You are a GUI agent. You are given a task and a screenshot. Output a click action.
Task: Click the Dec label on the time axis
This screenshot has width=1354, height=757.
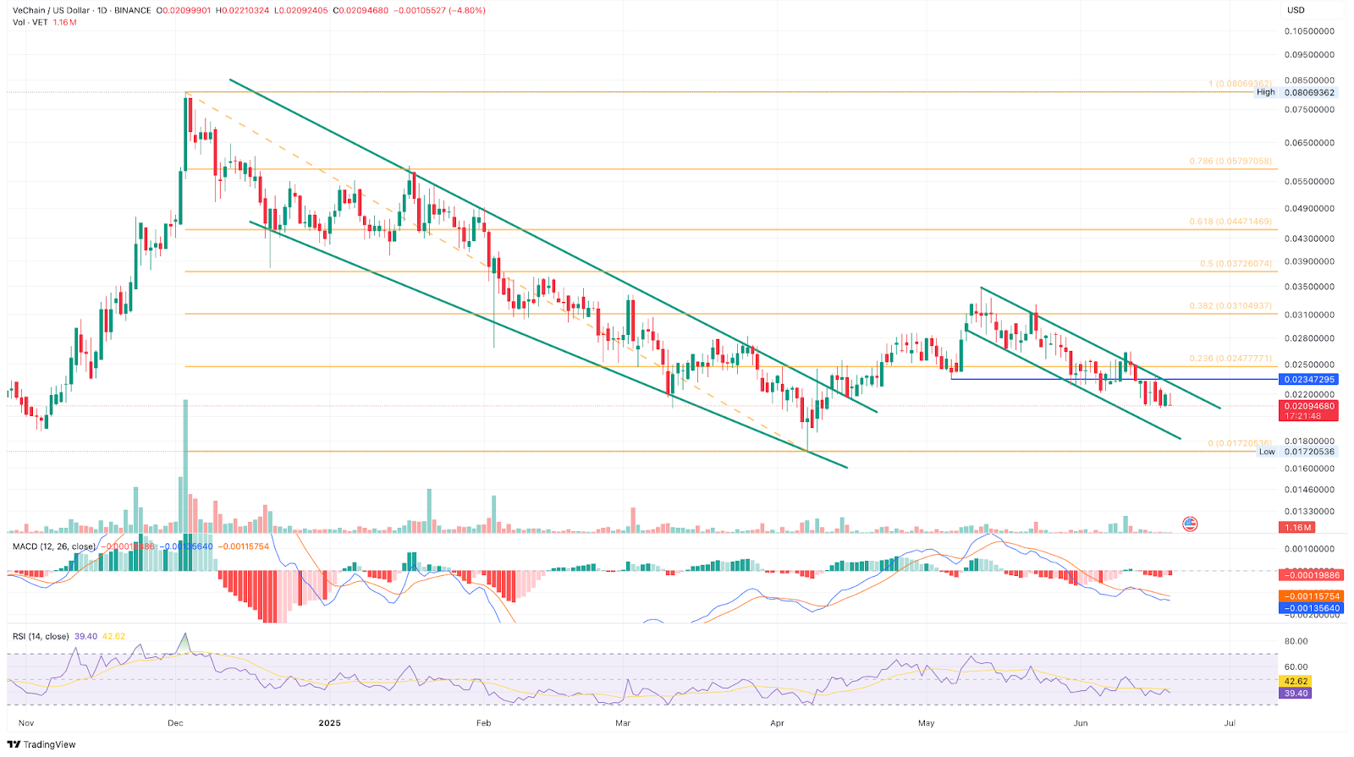[x=175, y=723]
